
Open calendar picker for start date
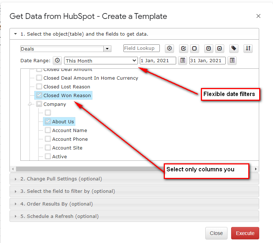183,60
